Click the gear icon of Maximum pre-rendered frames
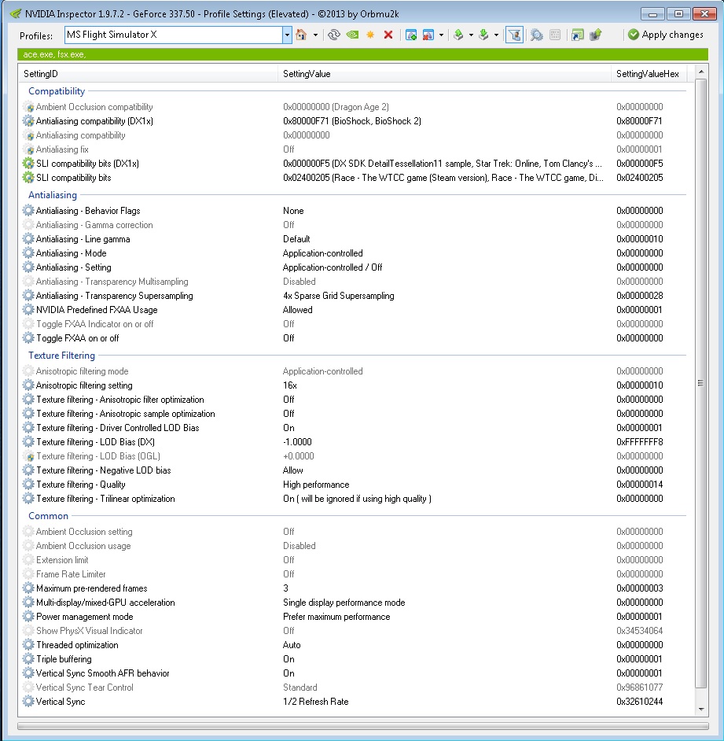The height and width of the screenshot is (741, 724). point(29,588)
